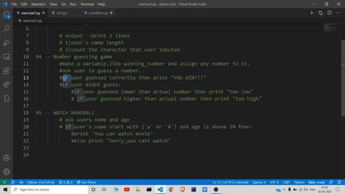This screenshot has height=194, width=345.
Task: Switch to the exercise1.py tab
Action: [31, 13]
